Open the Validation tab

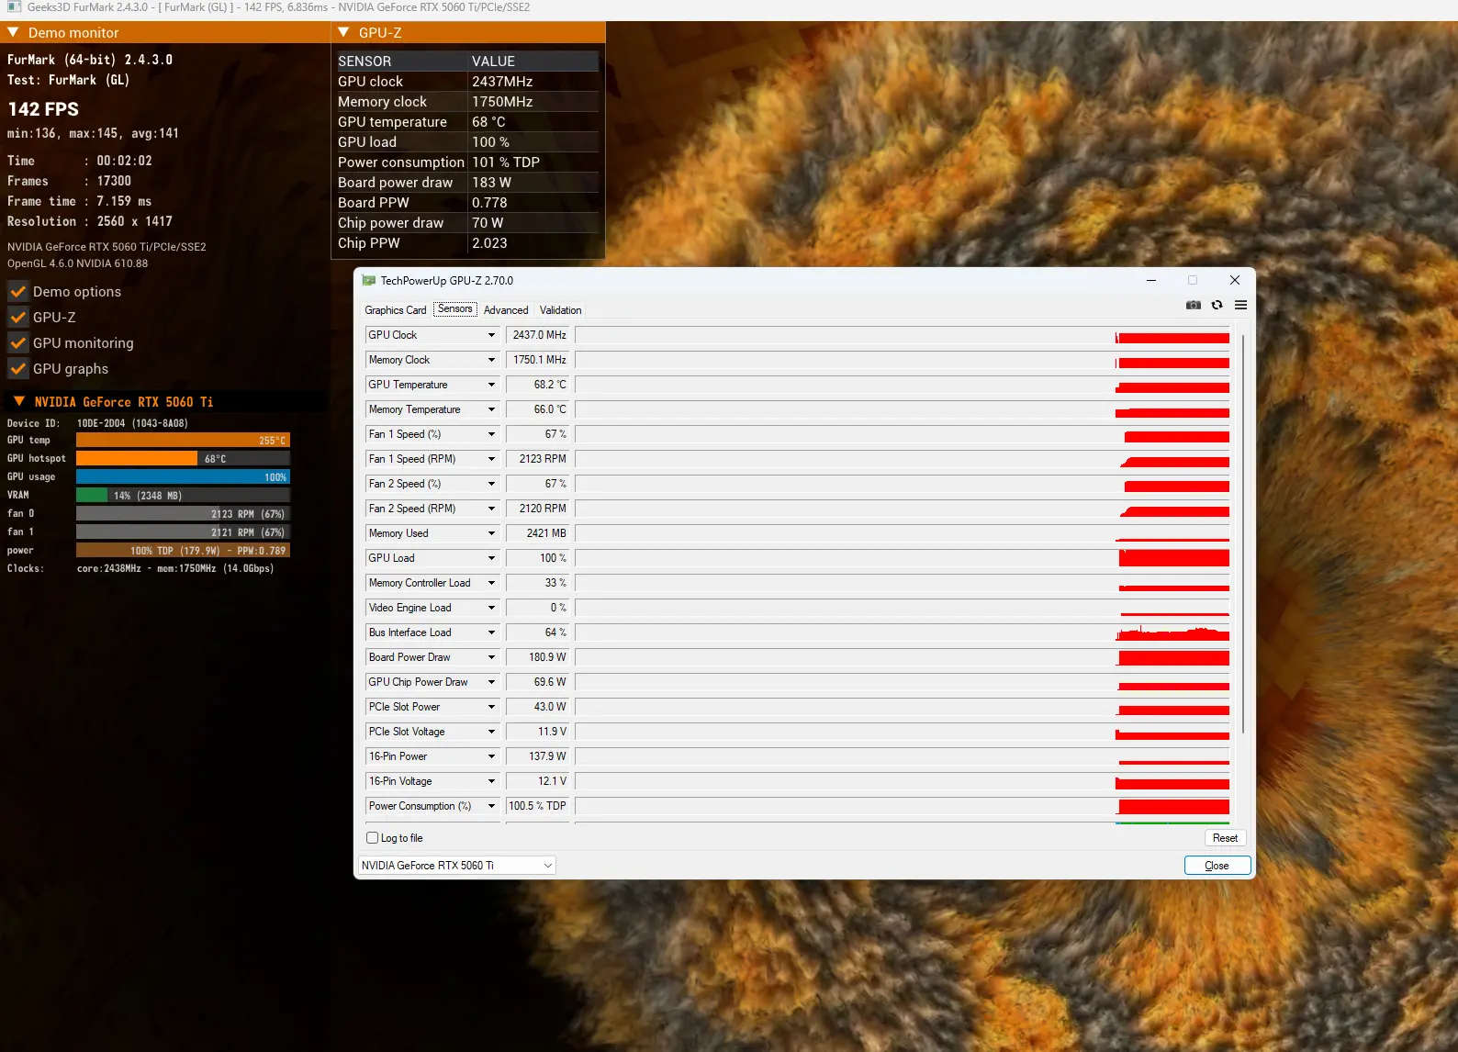[561, 310]
